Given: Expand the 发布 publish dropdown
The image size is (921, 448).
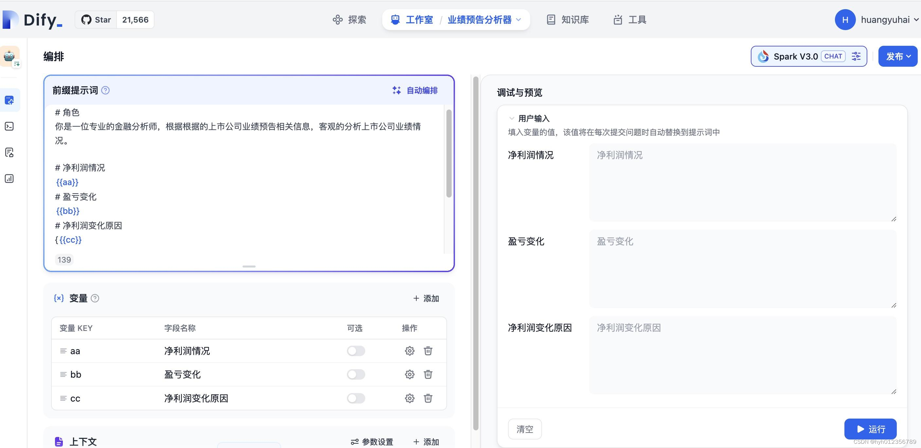Looking at the screenshot, I should coord(897,56).
